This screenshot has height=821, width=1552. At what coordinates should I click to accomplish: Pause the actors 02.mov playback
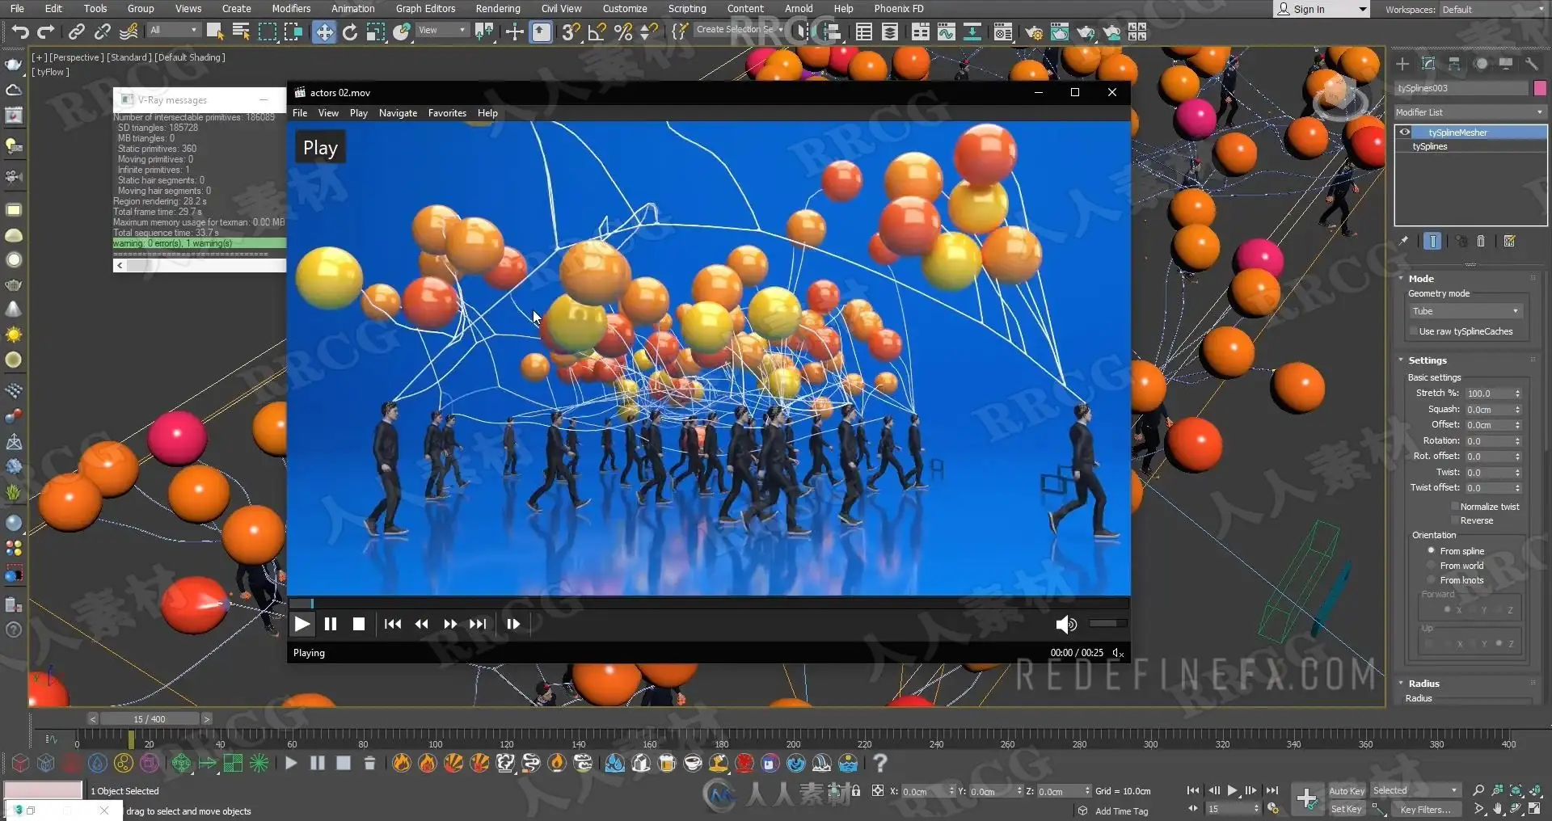click(x=330, y=624)
